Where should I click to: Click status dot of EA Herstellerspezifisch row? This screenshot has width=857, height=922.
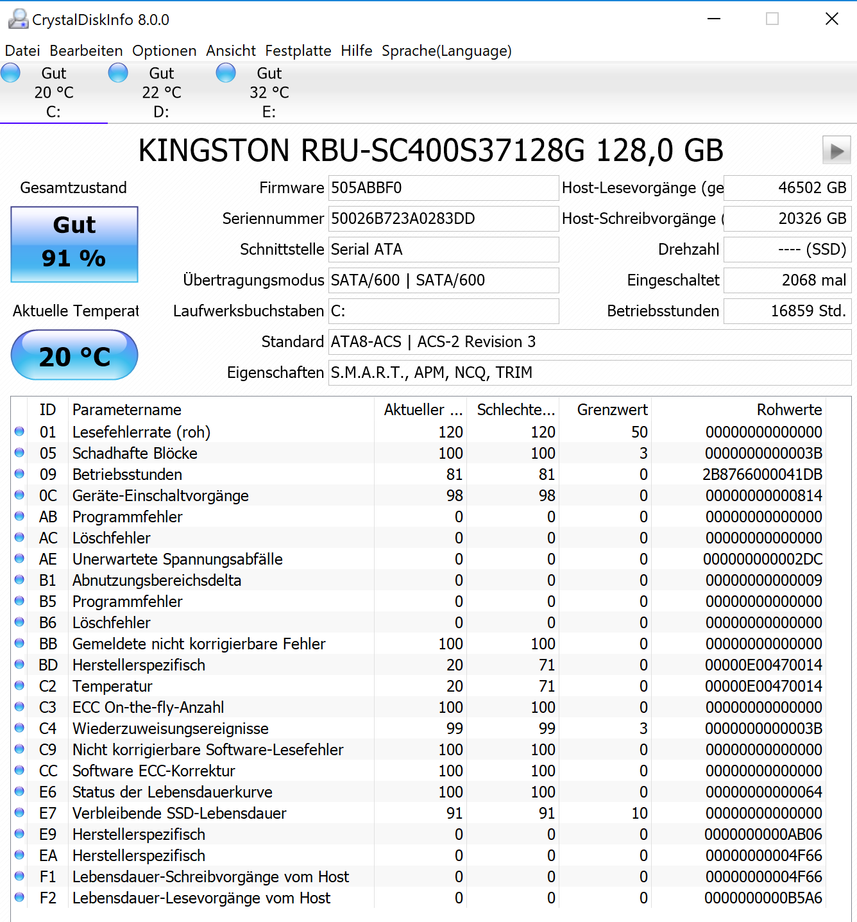tap(19, 855)
